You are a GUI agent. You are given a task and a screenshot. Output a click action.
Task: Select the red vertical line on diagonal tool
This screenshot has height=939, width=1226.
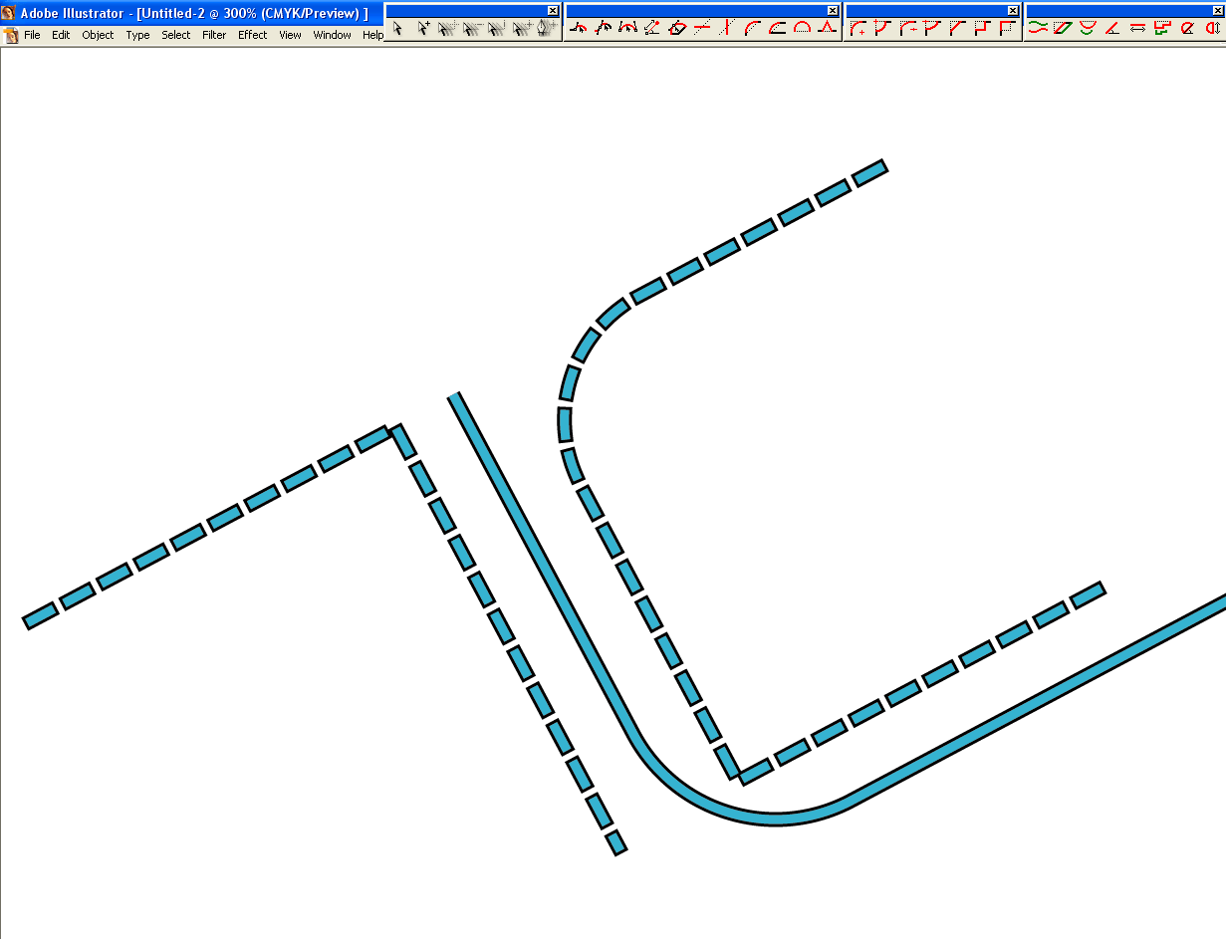tap(726, 28)
